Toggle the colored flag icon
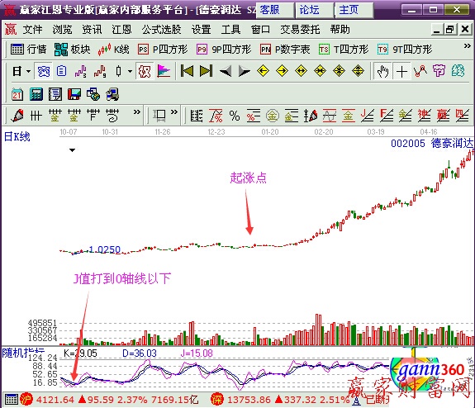The height and width of the screenshot is (408, 475). tap(164, 72)
